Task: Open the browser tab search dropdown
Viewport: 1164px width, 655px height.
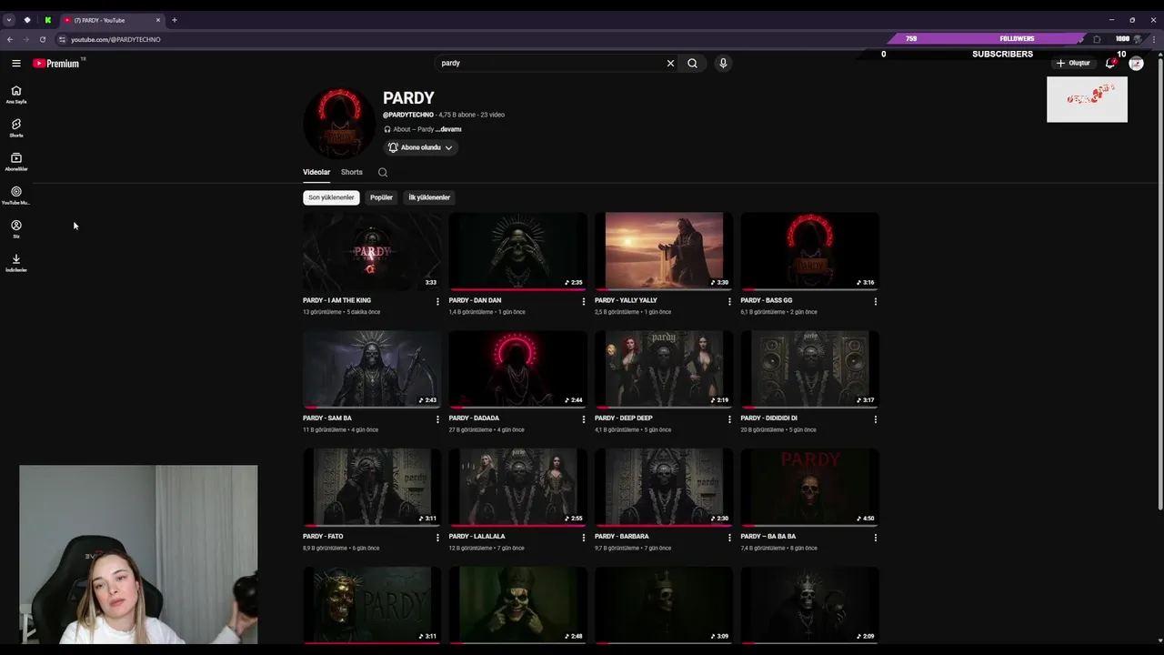Action: click(x=8, y=20)
